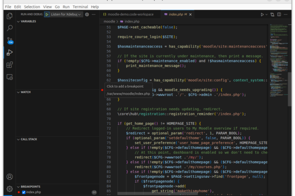Start debugging with green play button

tap(47, 14)
